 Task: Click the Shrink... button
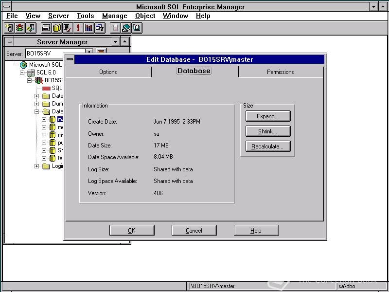(268, 131)
